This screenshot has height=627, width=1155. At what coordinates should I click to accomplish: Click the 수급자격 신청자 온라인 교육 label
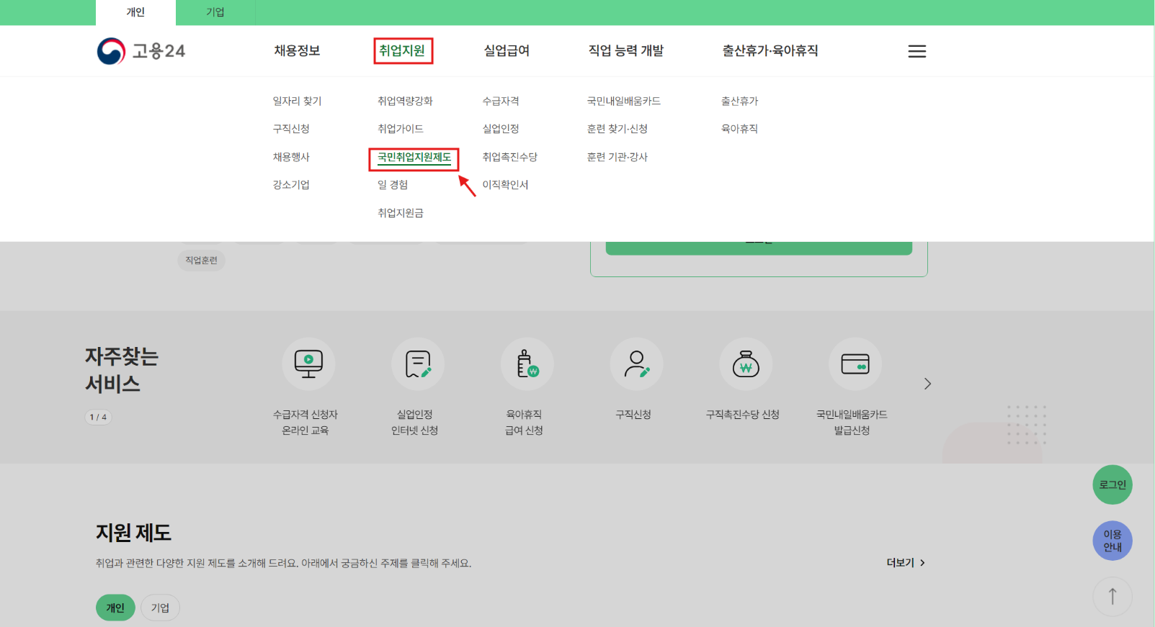pos(306,423)
